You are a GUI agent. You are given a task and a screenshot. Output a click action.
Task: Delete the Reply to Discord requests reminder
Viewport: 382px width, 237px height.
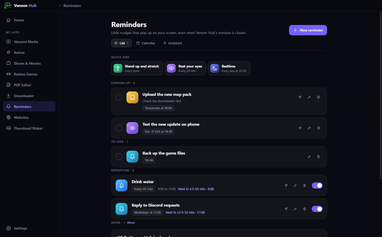tap(305, 209)
